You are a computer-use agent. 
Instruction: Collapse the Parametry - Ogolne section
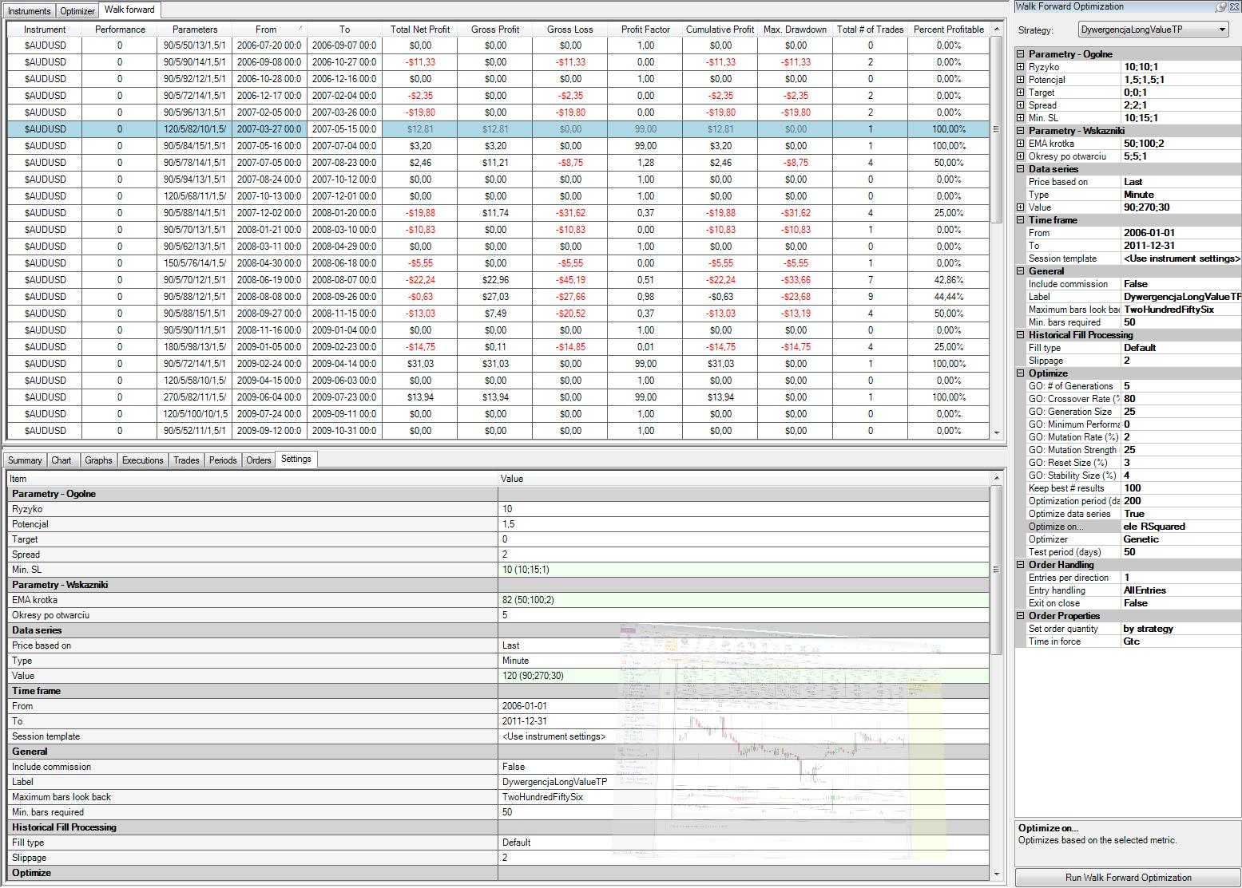1021,54
